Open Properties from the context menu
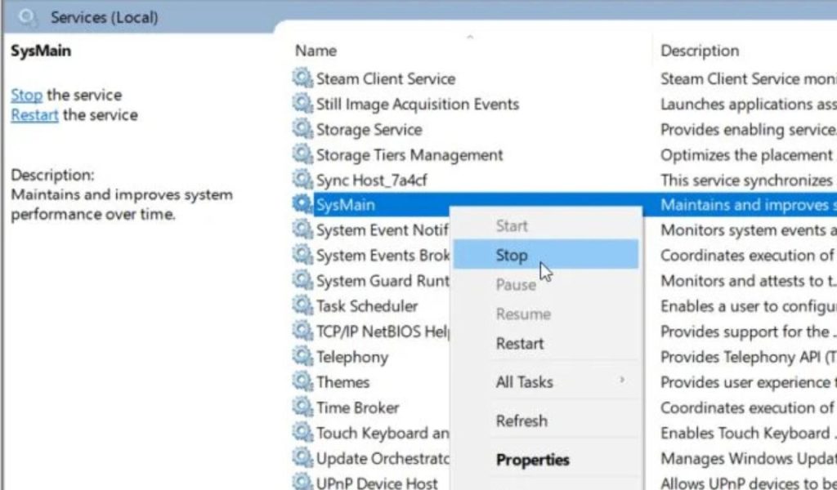The image size is (837, 490). (532, 460)
